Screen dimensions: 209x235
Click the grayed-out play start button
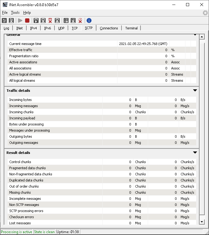tap(20, 21)
